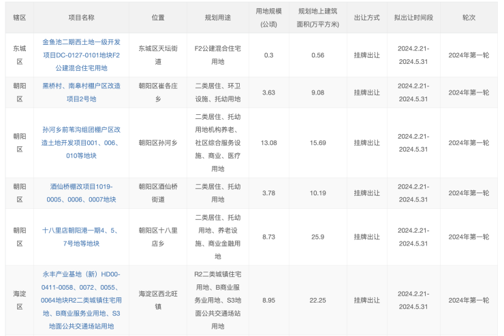
Task: Click the 孙河乡前苇沟组团棚户区改造 project link
Action: (81, 143)
